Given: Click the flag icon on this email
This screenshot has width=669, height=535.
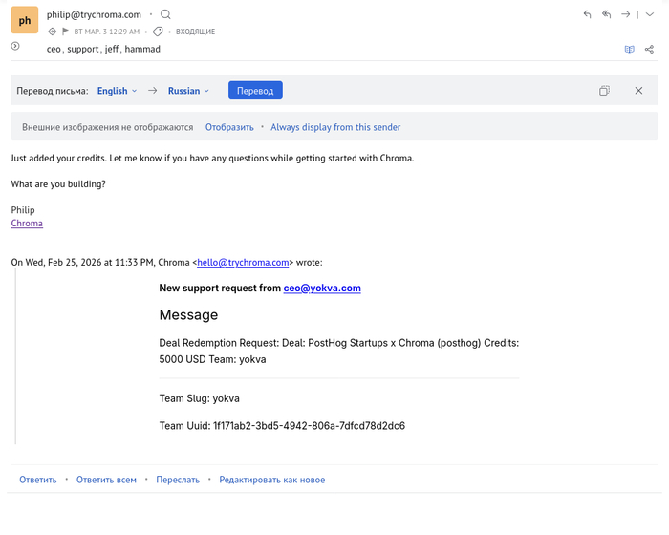Looking at the screenshot, I should tap(65, 32).
